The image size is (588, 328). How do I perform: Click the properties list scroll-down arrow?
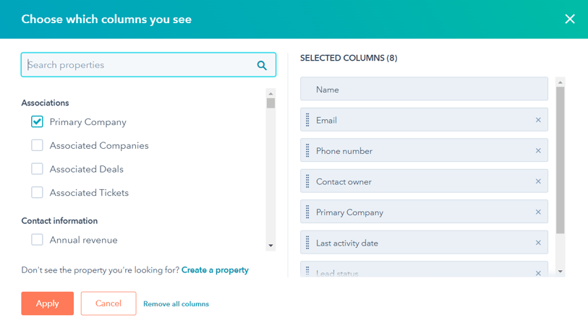click(x=270, y=246)
